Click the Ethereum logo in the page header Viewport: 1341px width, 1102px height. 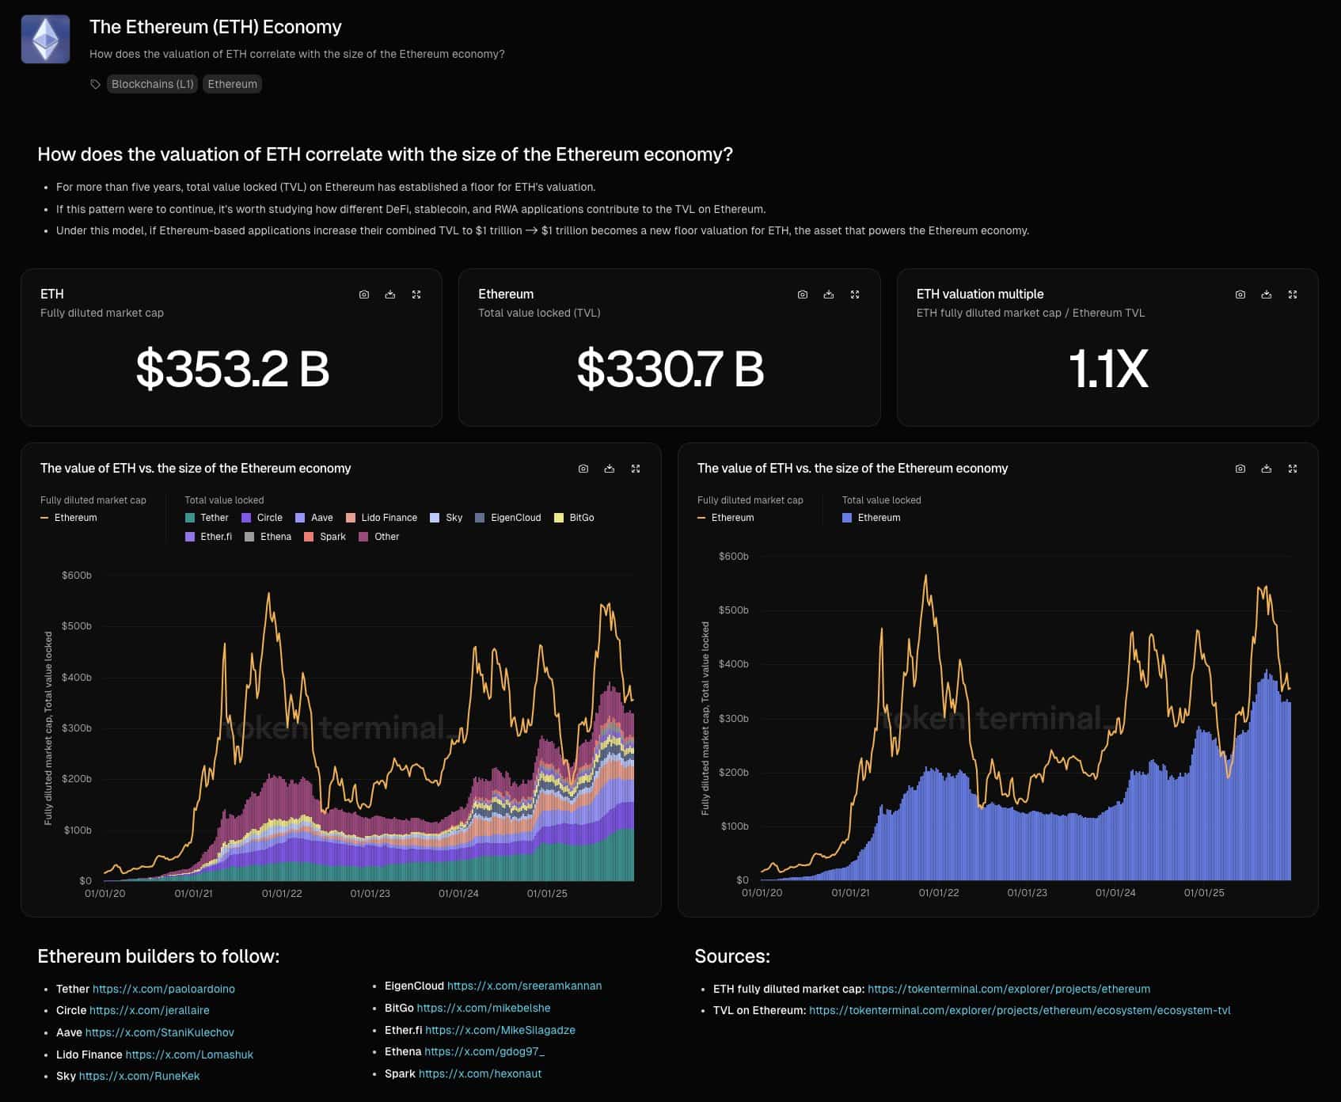tap(45, 39)
